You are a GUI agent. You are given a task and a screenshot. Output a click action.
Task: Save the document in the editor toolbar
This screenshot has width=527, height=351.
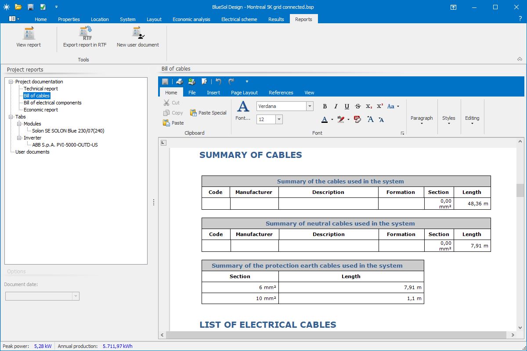click(165, 82)
